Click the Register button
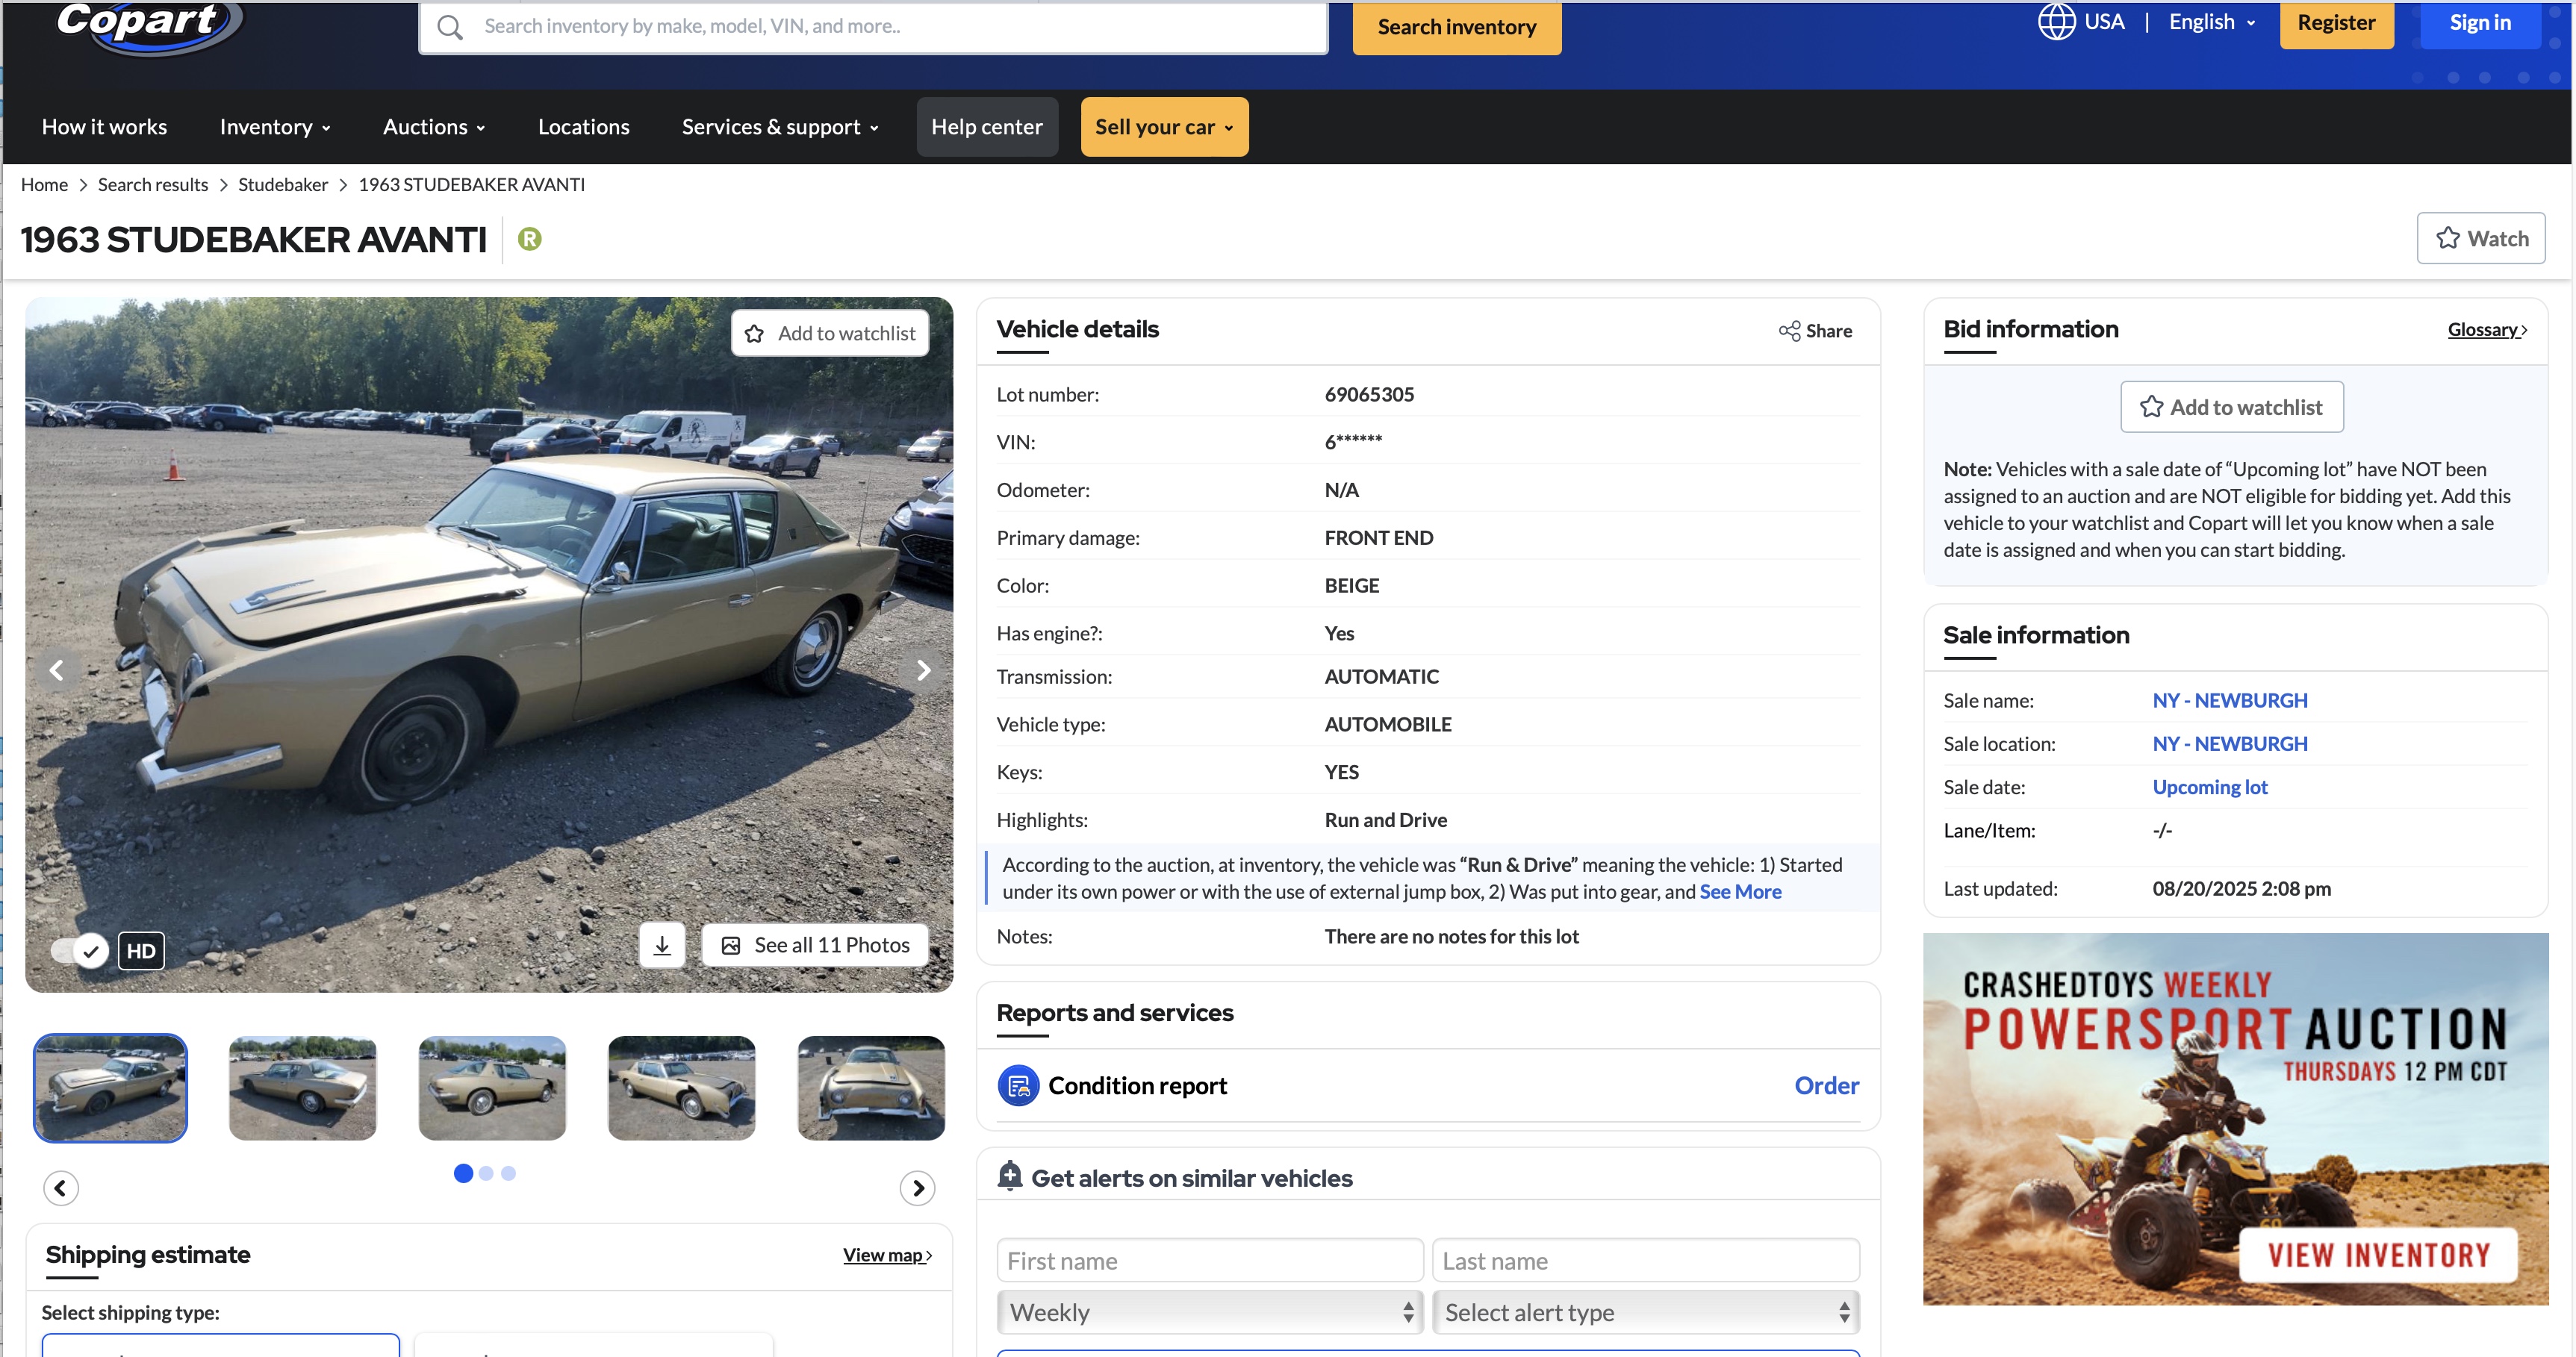Screen dimensions: 2576x1357 [2336, 23]
